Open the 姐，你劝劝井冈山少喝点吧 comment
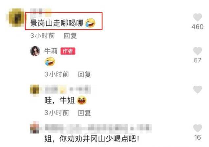The height and width of the screenshot is (147, 209). (x=92, y=139)
